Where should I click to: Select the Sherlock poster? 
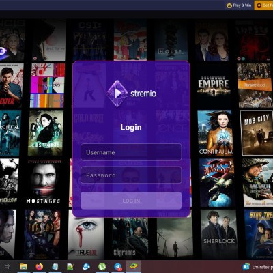219,234
